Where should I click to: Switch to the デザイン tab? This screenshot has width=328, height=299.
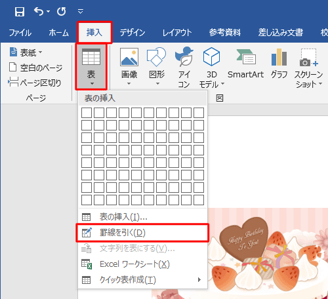tap(133, 33)
